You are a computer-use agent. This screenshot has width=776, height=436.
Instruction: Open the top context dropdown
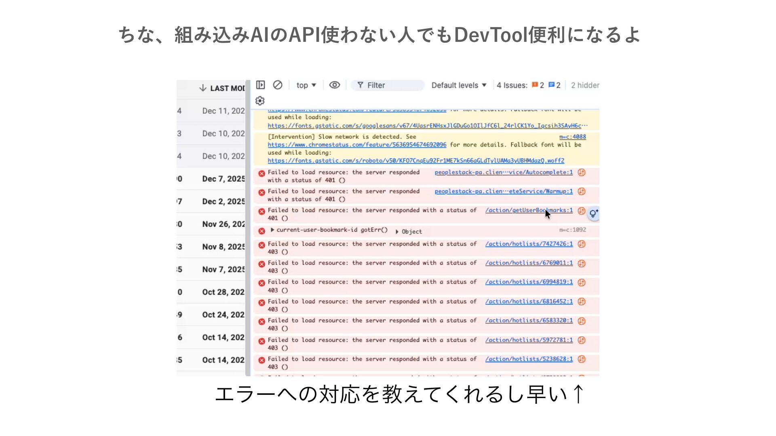(x=306, y=85)
